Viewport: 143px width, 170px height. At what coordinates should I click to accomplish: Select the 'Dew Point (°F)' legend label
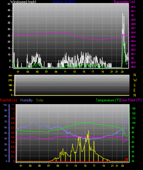tap(131, 100)
